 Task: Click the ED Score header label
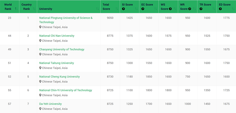225,5
